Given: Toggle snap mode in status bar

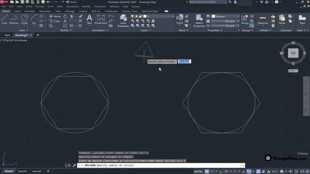Looking at the screenshot, I should [212, 172].
